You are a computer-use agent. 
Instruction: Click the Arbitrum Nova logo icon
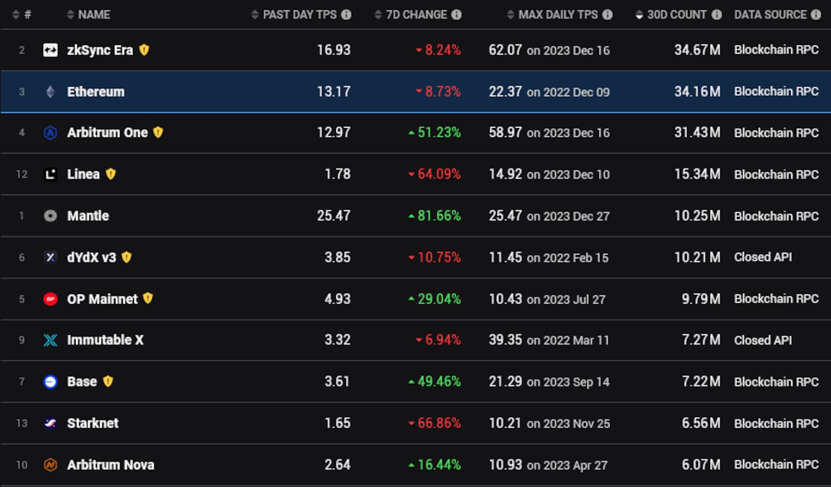click(x=50, y=465)
